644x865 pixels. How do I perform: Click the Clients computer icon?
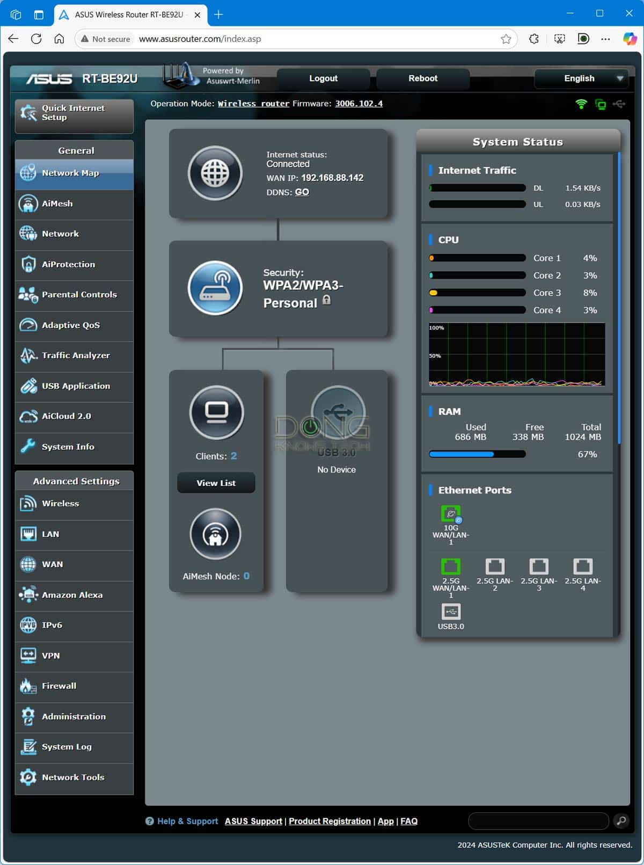point(217,412)
